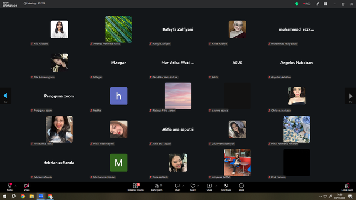Viewport: 356px width, 200px height.
Task: Select Rima Rahmania Amanah's flower tile
Action: (x=296, y=129)
